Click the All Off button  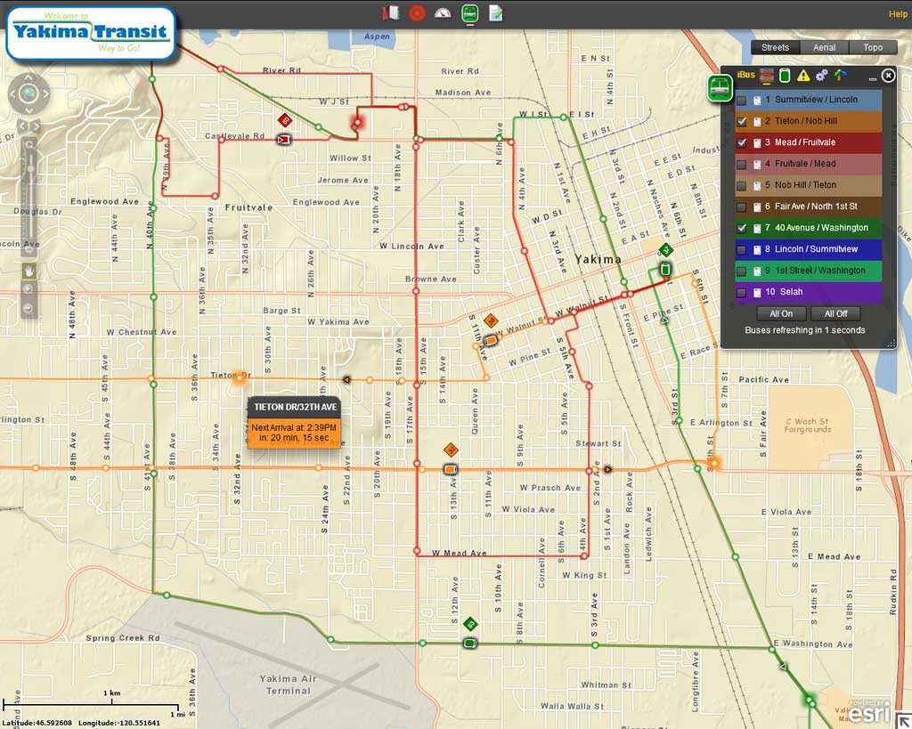click(835, 314)
